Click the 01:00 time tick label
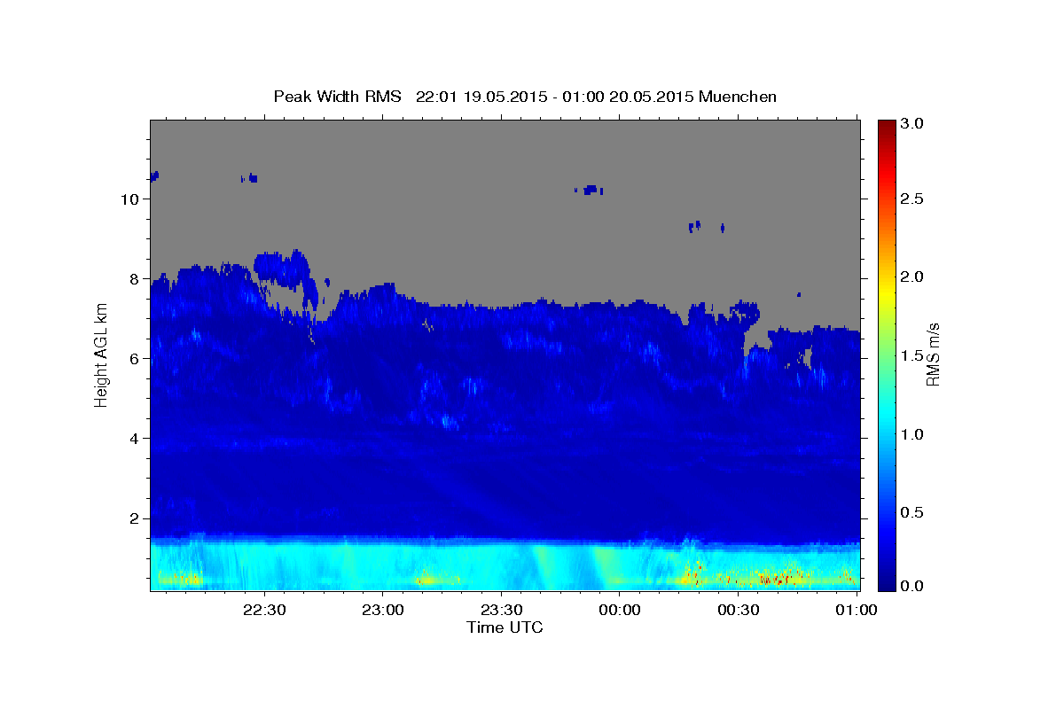The height and width of the screenshot is (709, 1064). 857,610
